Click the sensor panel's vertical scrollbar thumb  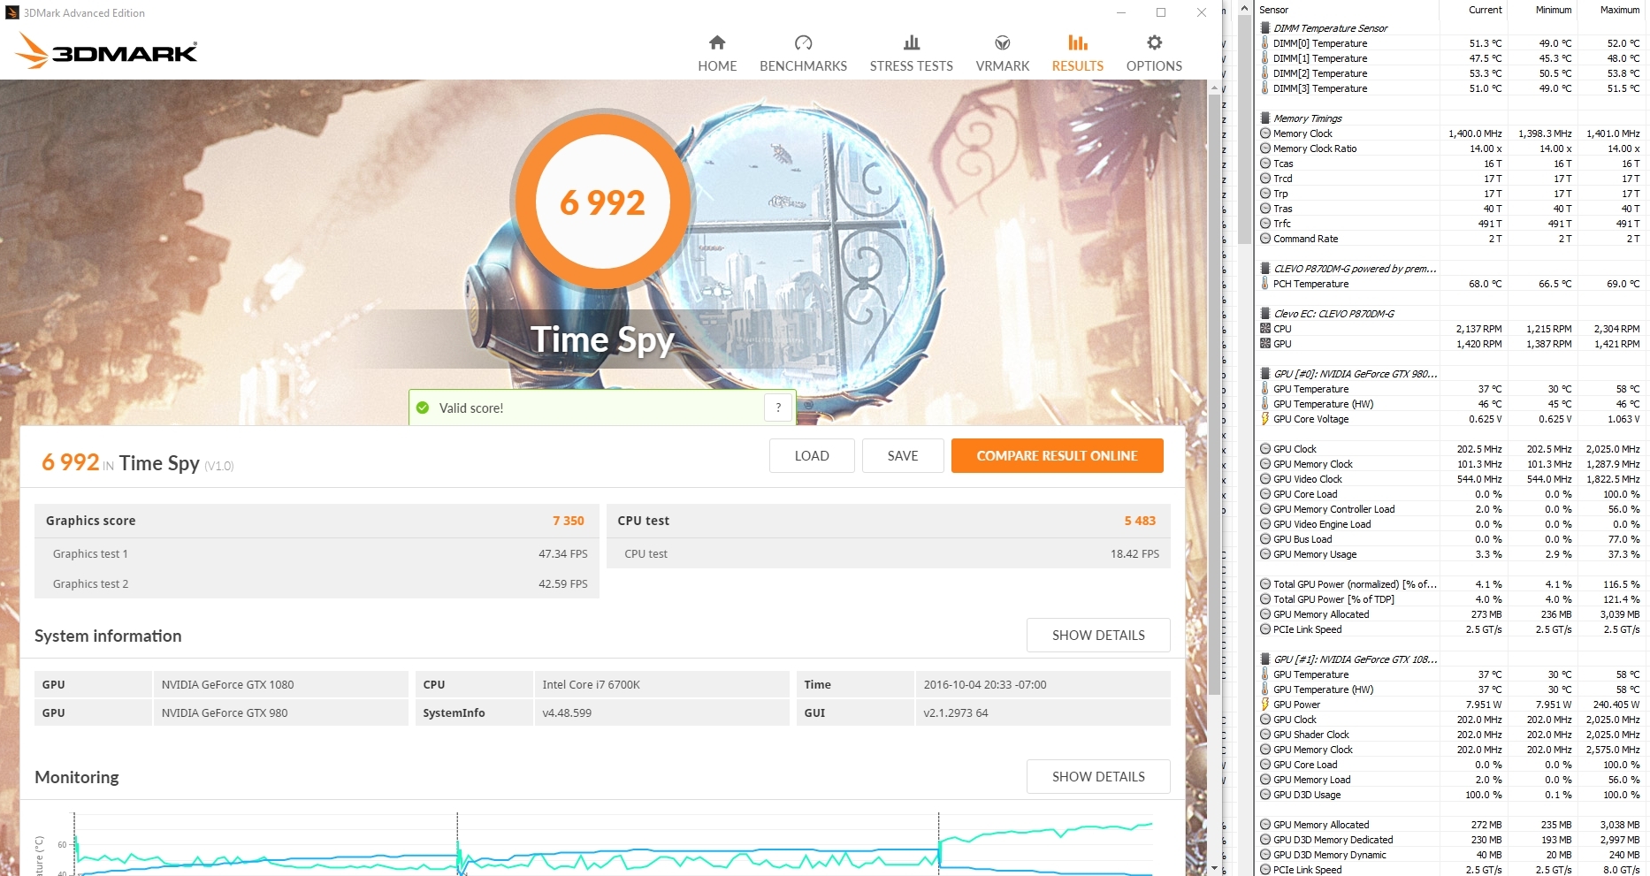tap(1244, 131)
